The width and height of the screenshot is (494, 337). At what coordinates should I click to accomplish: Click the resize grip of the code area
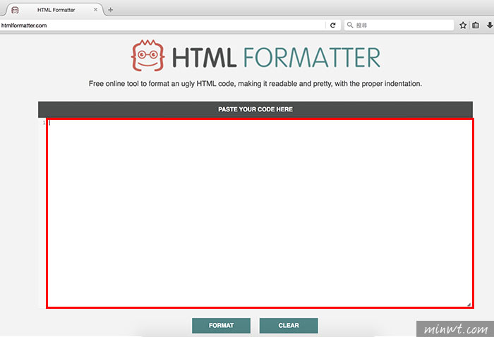469,304
